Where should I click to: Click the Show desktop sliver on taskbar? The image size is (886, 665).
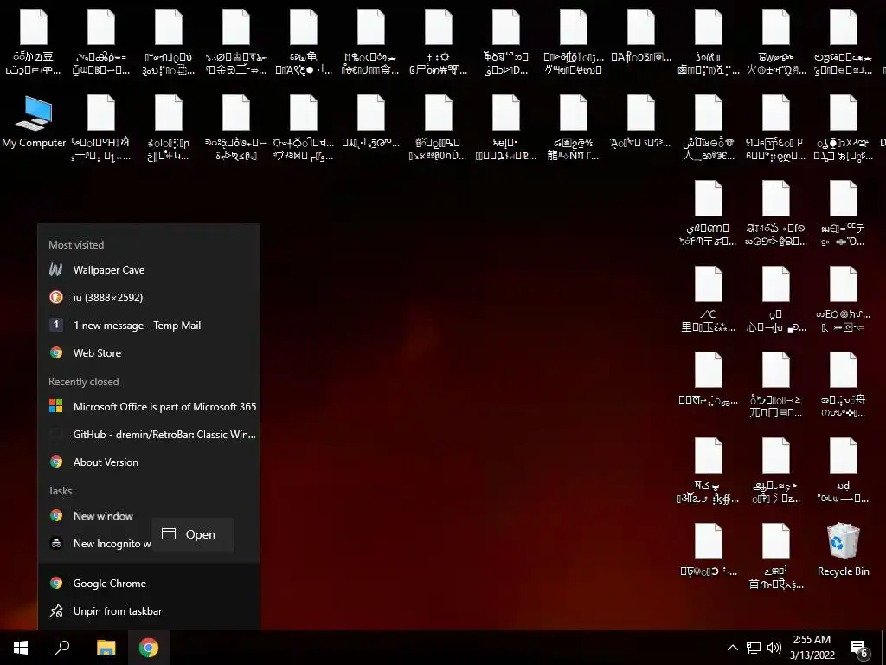pyautogui.click(x=883, y=648)
